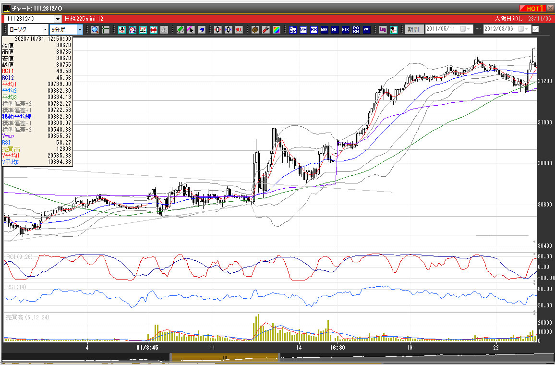Click the V平均1 value 20535.33

tap(60, 156)
